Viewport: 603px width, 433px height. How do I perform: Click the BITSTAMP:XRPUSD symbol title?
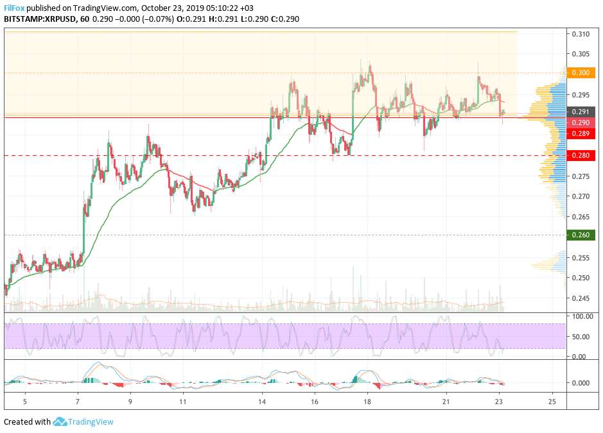coord(40,19)
